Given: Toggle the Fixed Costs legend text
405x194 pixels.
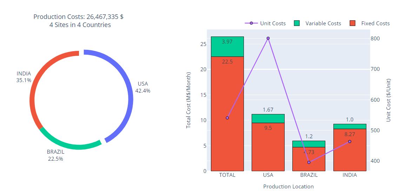Looking at the screenshot, I should [375, 24].
